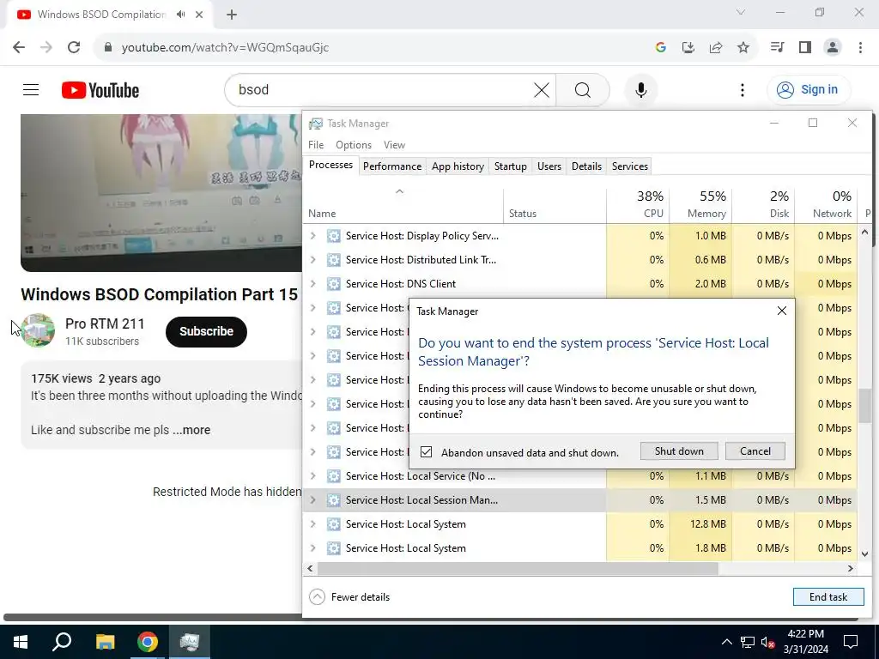Screen dimensions: 879x659
Task: Open a new Chrome tab
Action: (x=232, y=15)
